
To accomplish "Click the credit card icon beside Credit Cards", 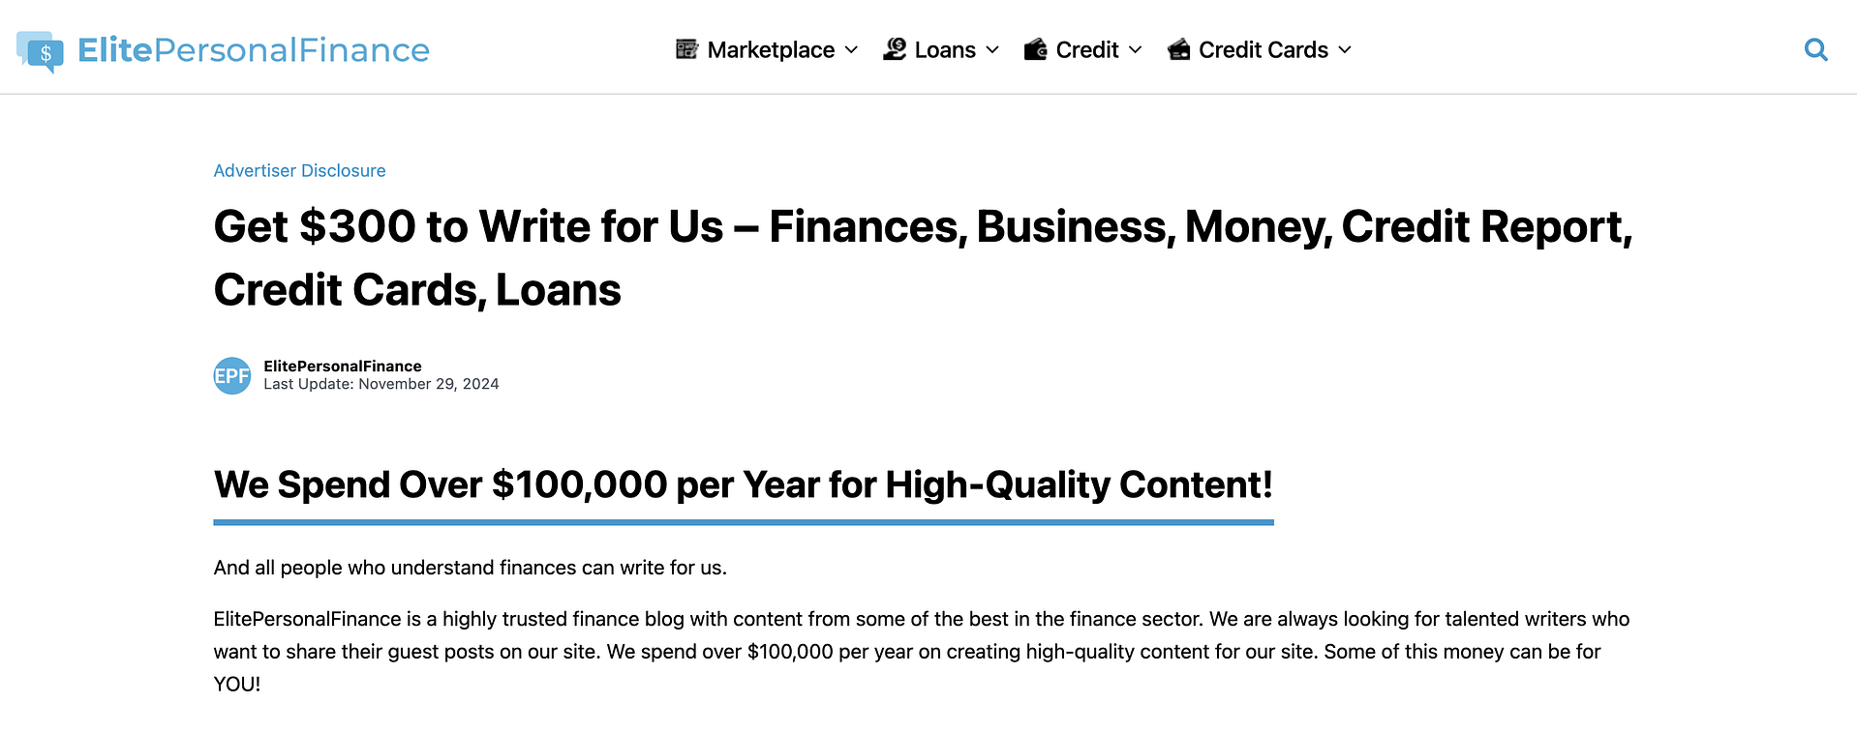I will pos(1179,48).
